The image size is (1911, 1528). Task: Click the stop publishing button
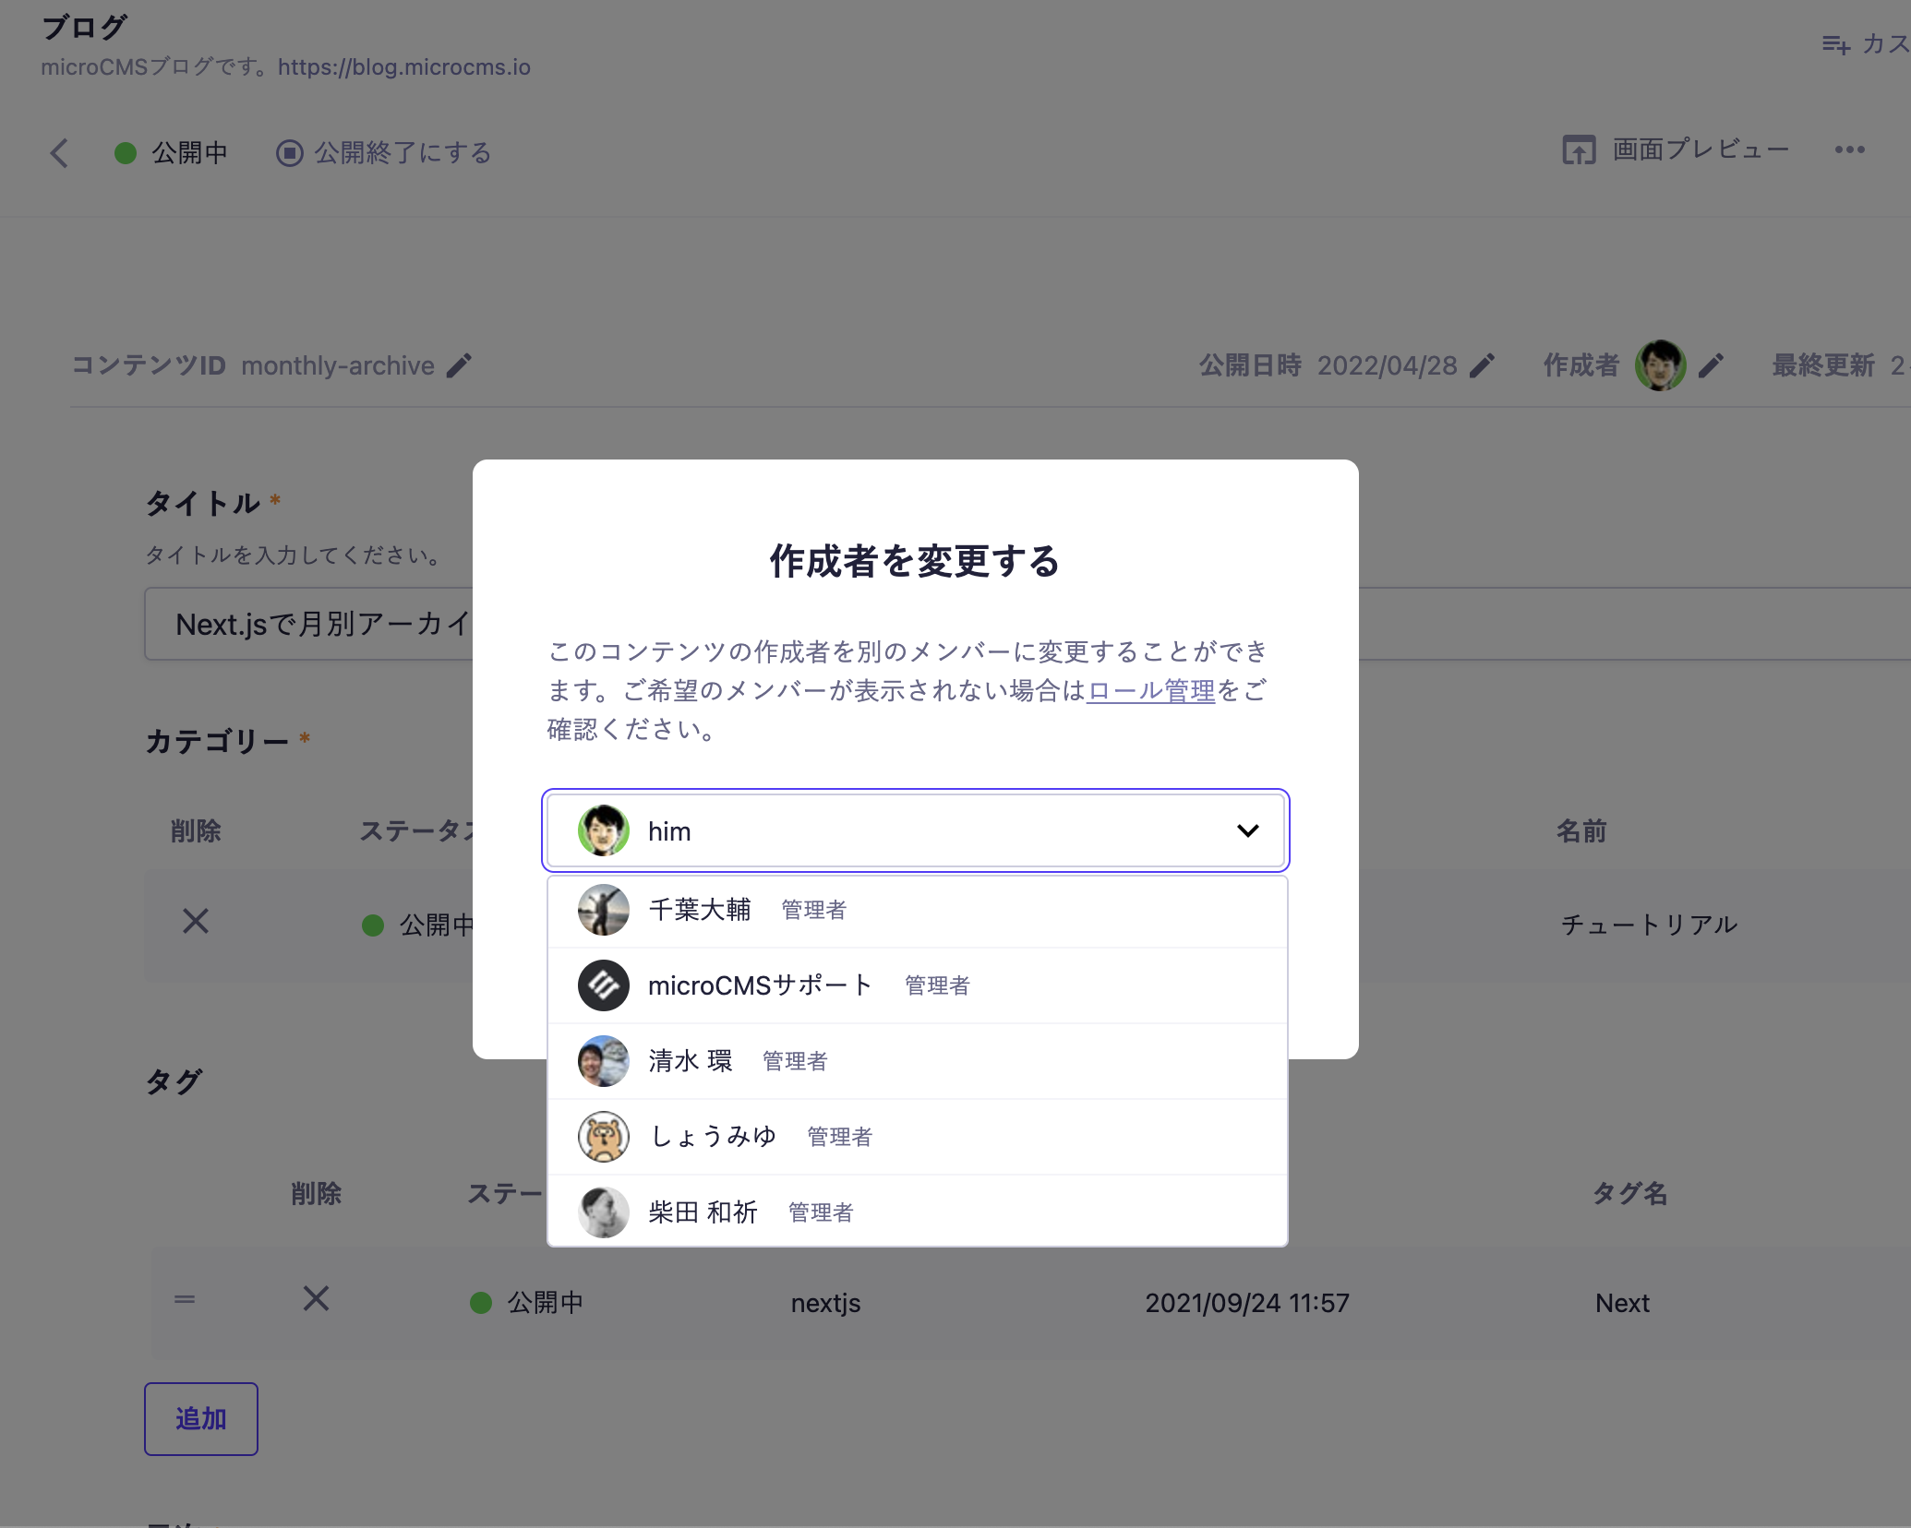coord(384,153)
